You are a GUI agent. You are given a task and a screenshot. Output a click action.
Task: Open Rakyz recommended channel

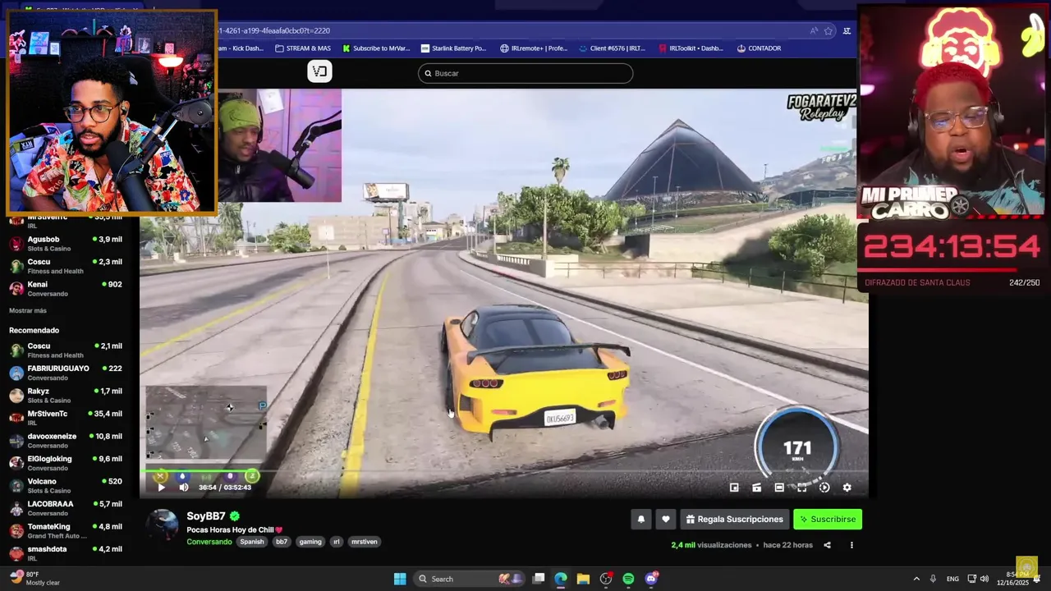click(66, 395)
